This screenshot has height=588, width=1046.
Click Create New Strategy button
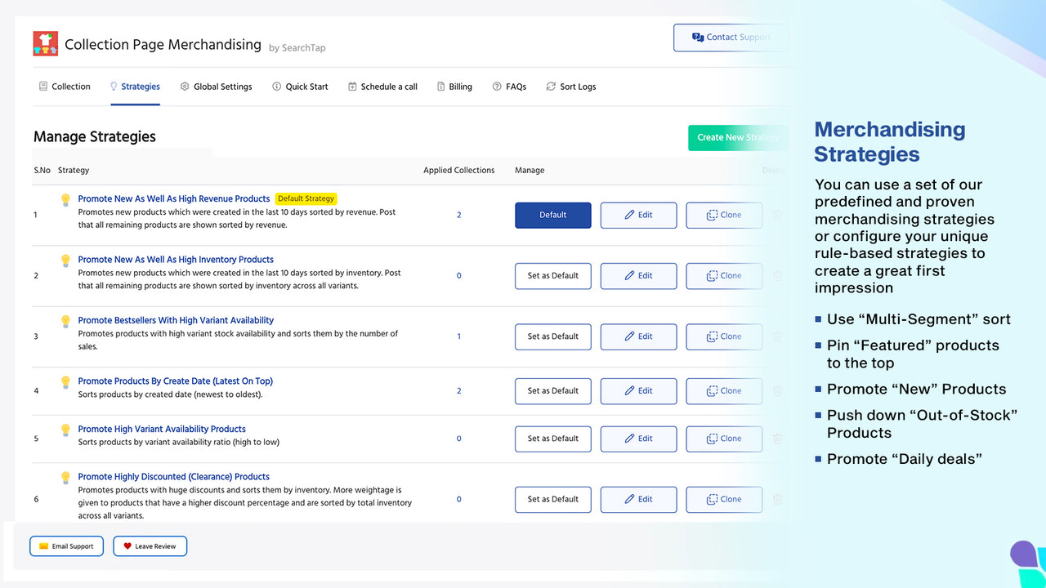point(739,137)
